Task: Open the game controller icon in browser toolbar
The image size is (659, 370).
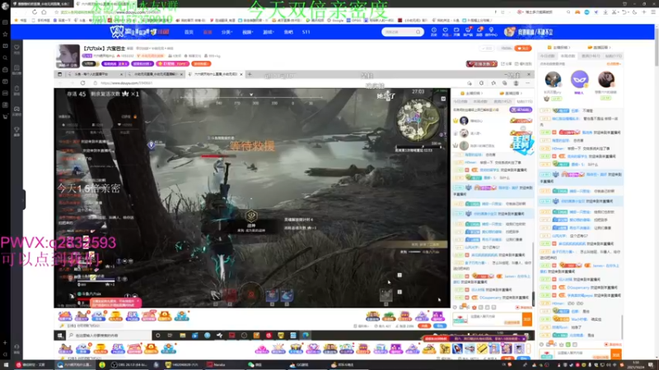Action: pos(578,12)
